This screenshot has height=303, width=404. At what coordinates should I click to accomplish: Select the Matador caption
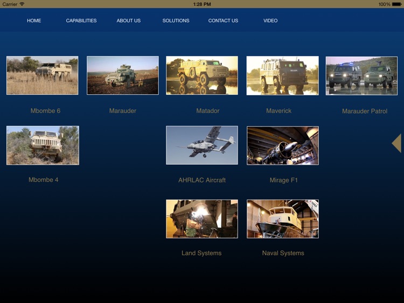pos(208,111)
